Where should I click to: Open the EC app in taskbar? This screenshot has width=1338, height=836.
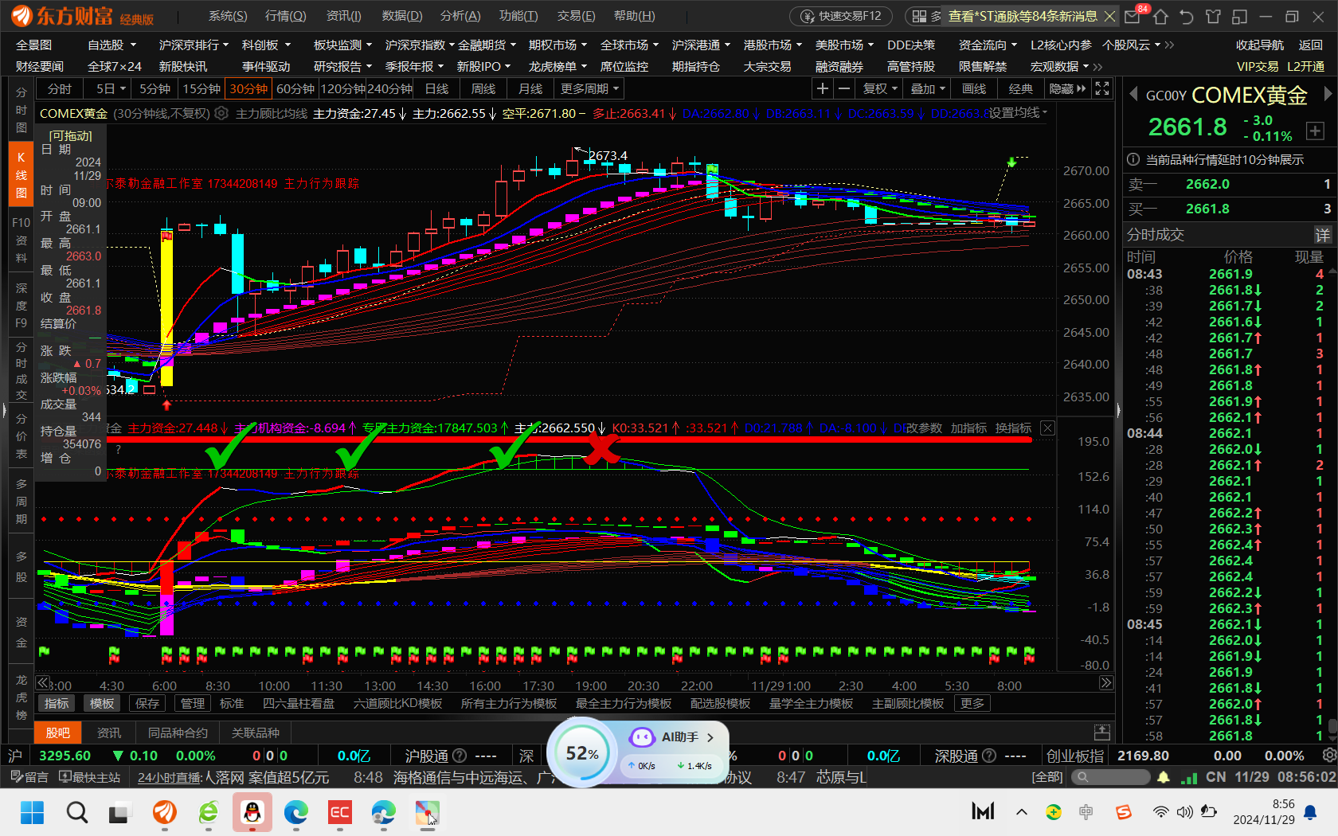pyautogui.click(x=340, y=812)
